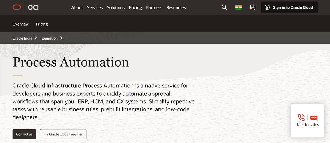The image size is (330, 143).
Task: Click the Contact us button
Action: [x=24, y=134]
